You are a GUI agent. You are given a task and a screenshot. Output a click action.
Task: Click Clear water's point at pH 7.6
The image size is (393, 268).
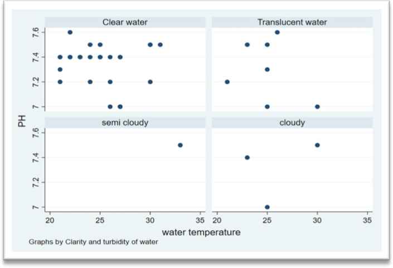coord(70,32)
